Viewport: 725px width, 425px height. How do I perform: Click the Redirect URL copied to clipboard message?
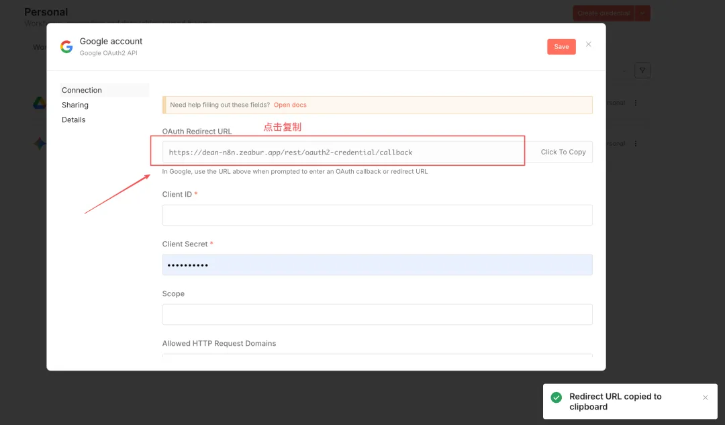615,402
